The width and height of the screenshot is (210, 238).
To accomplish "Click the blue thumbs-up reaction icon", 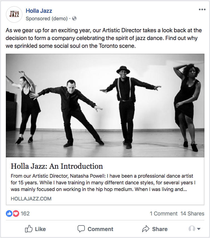I will (9, 214).
